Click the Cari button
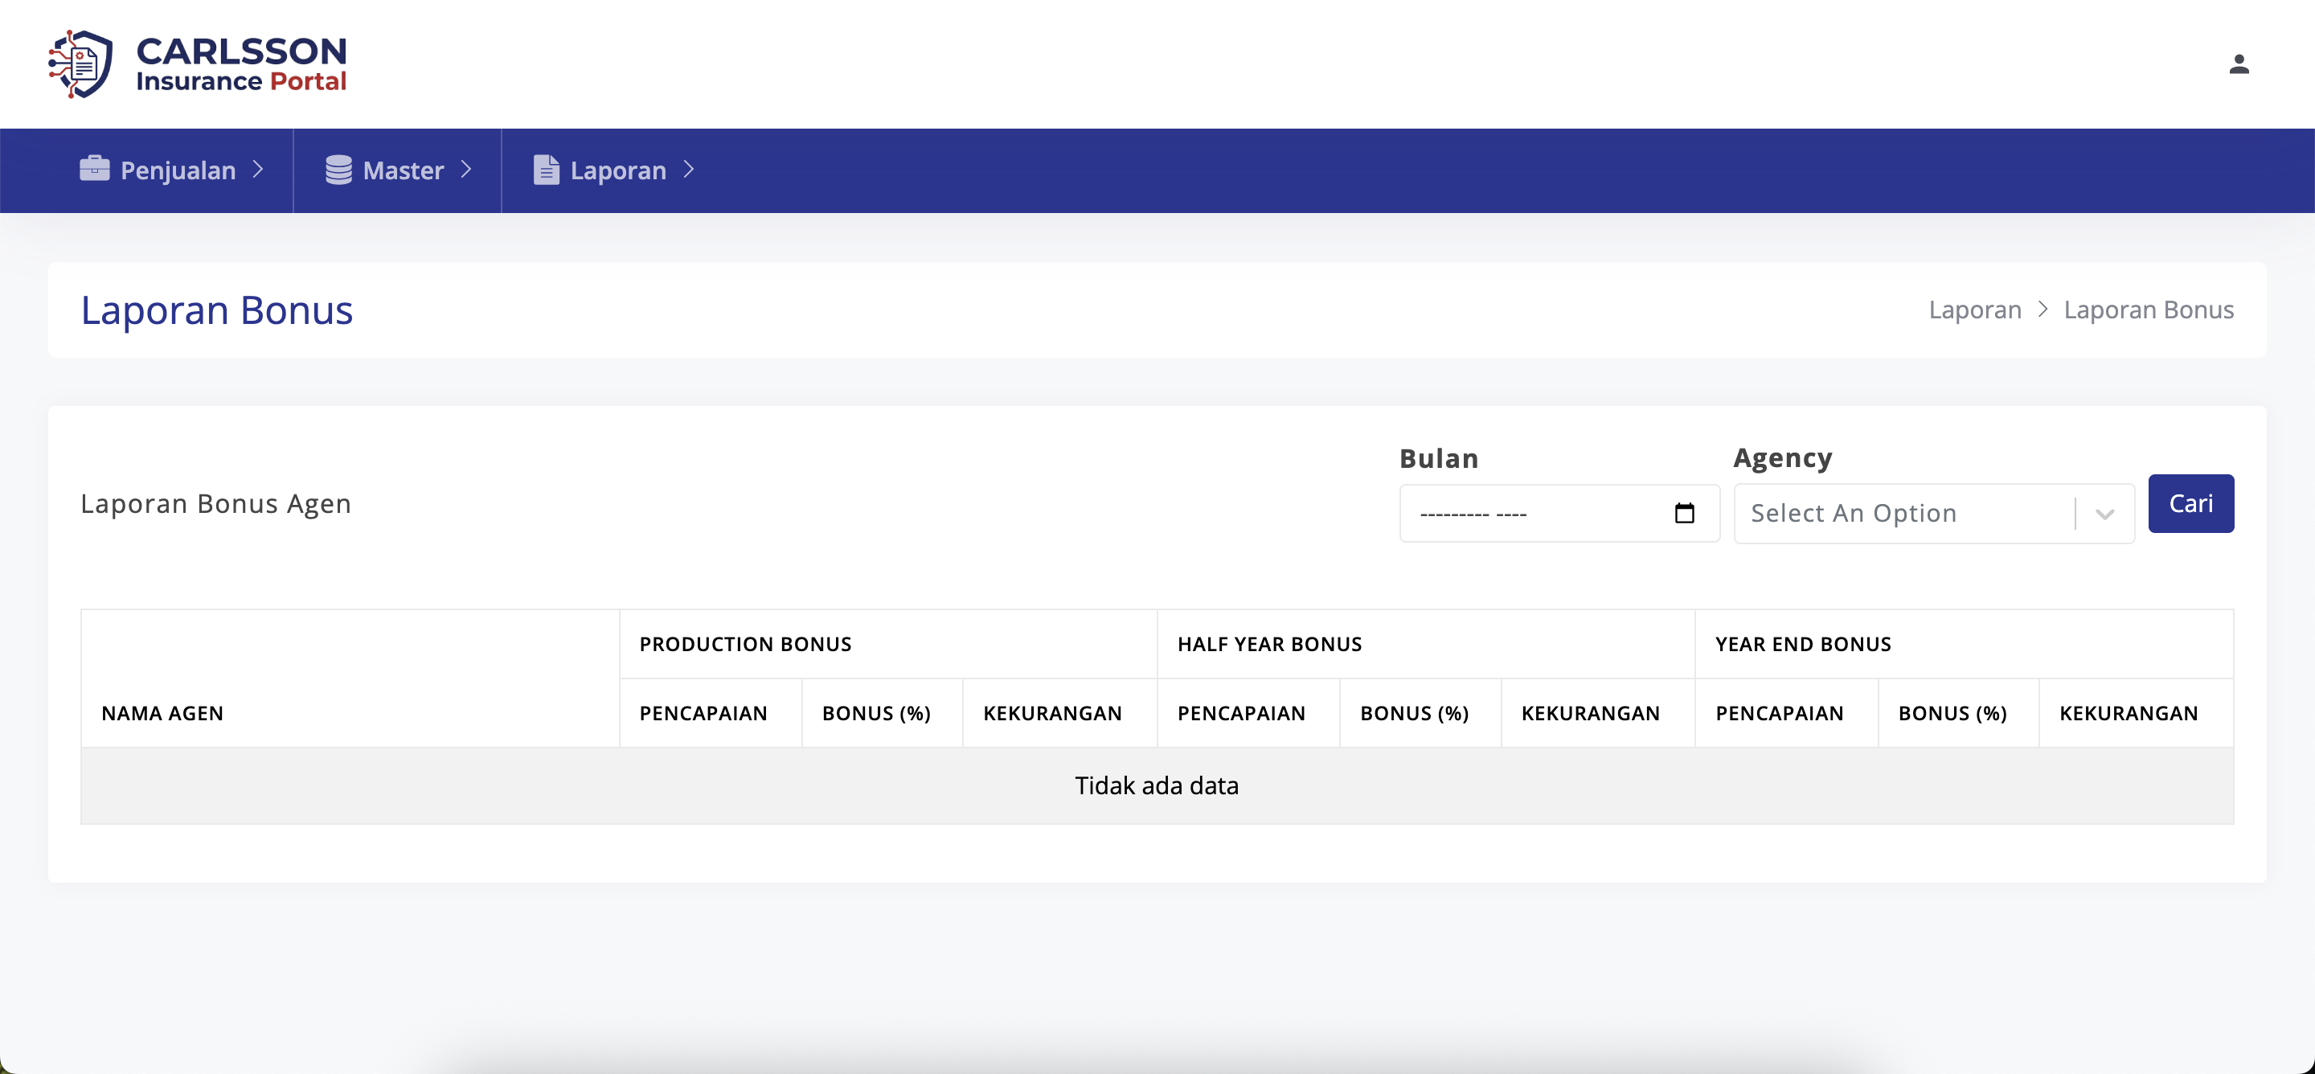This screenshot has width=2315, height=1074. (x=2191, y=503)
